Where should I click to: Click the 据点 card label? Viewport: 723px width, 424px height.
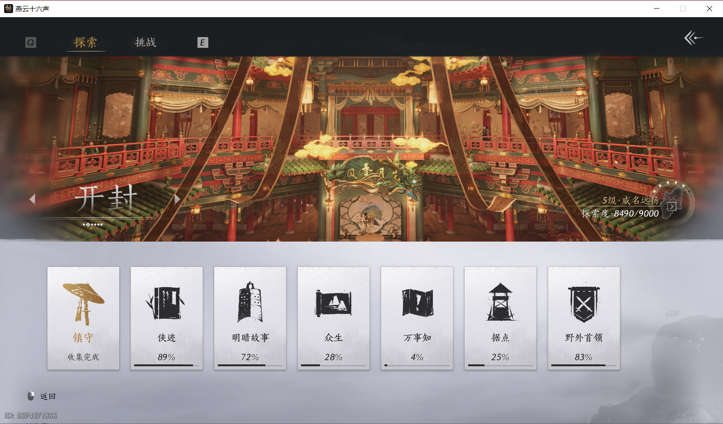(x=500, y=338)
